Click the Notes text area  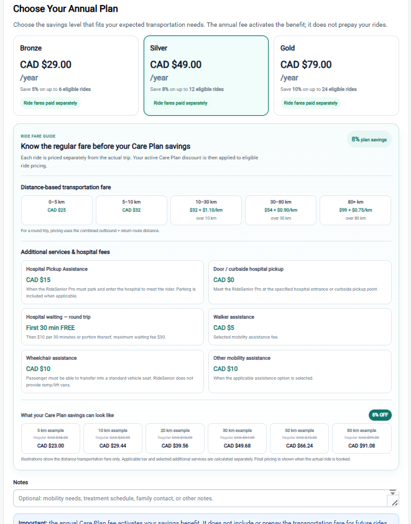[x=200, y=498]
